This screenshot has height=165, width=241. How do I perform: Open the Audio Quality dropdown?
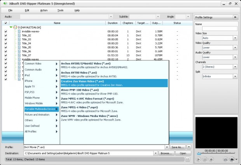pos(235,57)
